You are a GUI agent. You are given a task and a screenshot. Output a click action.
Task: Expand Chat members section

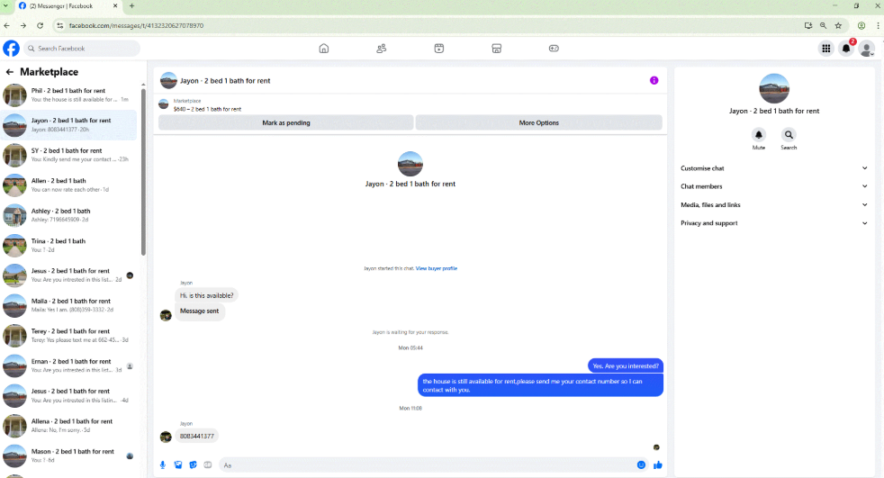pyautogui.click(x=774, y=186)
